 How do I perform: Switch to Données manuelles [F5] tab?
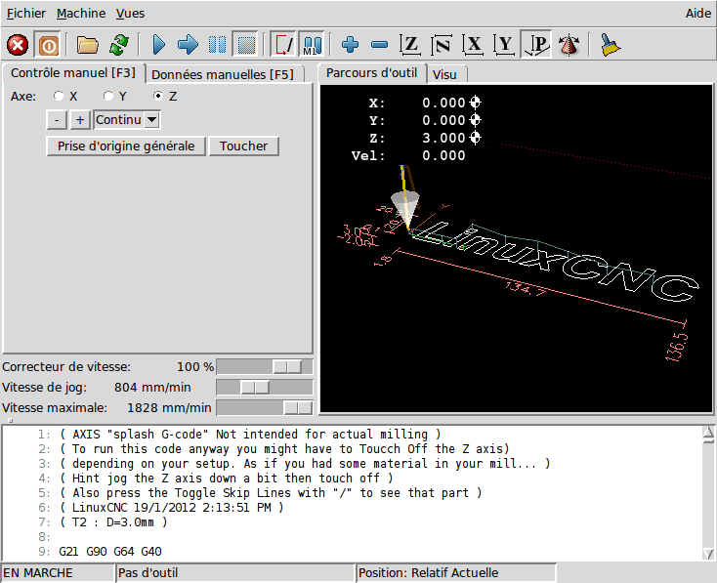222,74
